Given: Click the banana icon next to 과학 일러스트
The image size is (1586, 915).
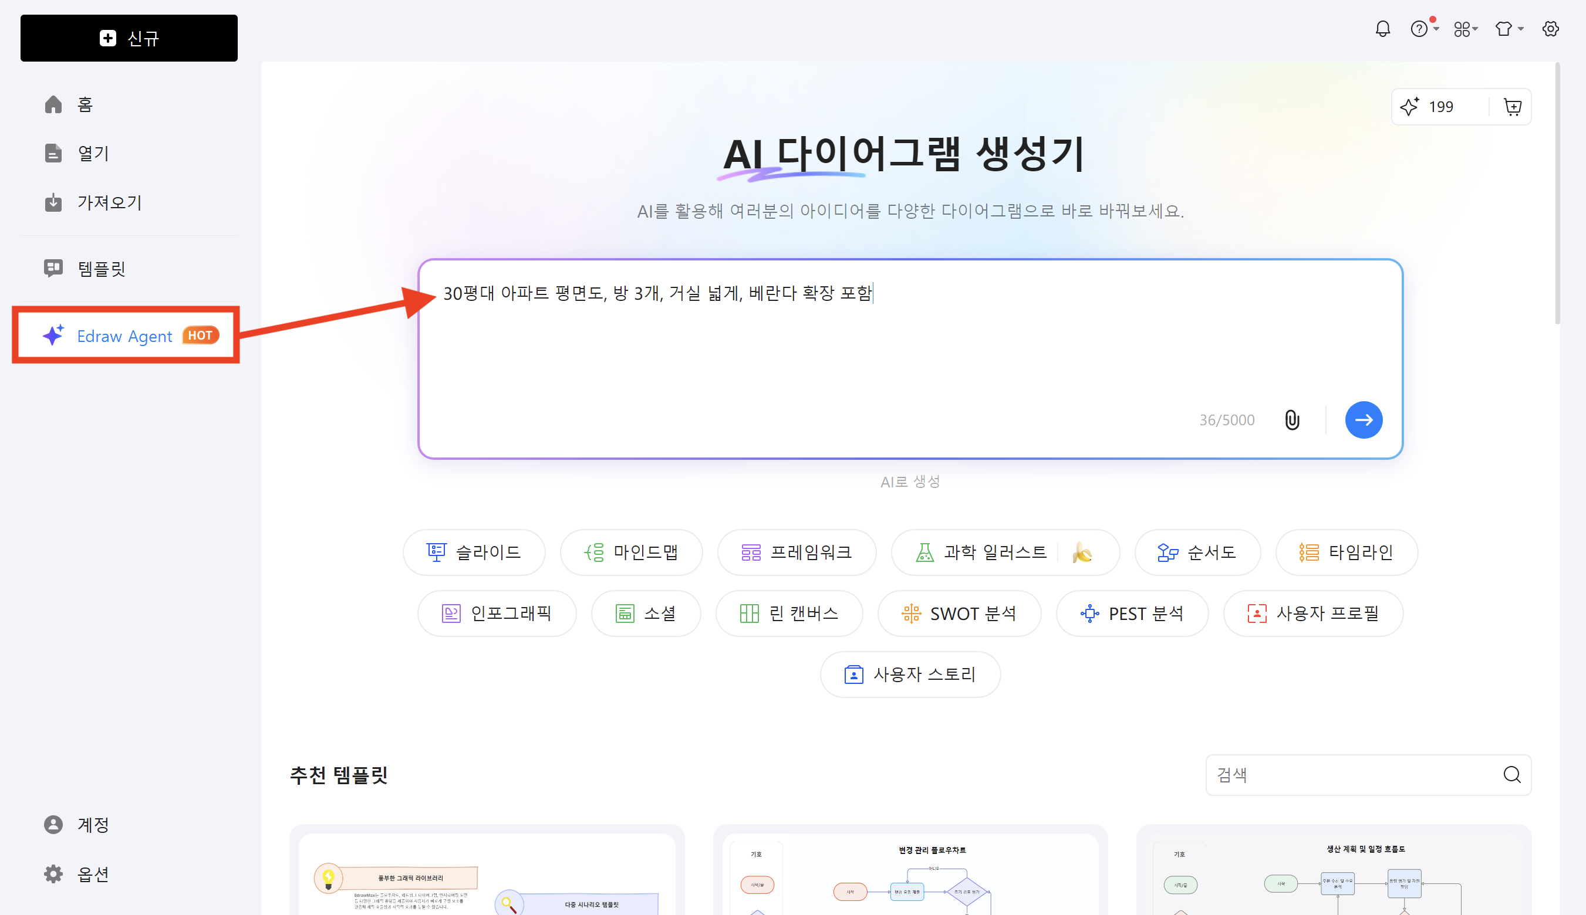Looking at the screenshot, I should click(x=1082, y=553).
